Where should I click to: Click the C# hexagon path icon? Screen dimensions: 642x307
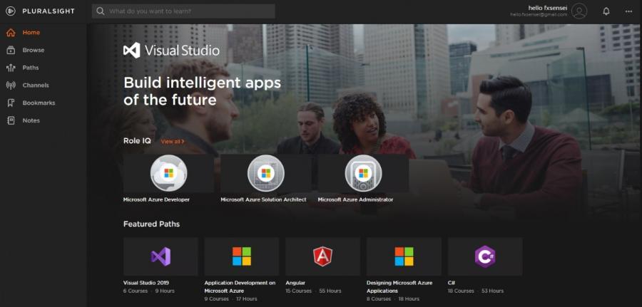pyautogui.click(x=485, y=256)
